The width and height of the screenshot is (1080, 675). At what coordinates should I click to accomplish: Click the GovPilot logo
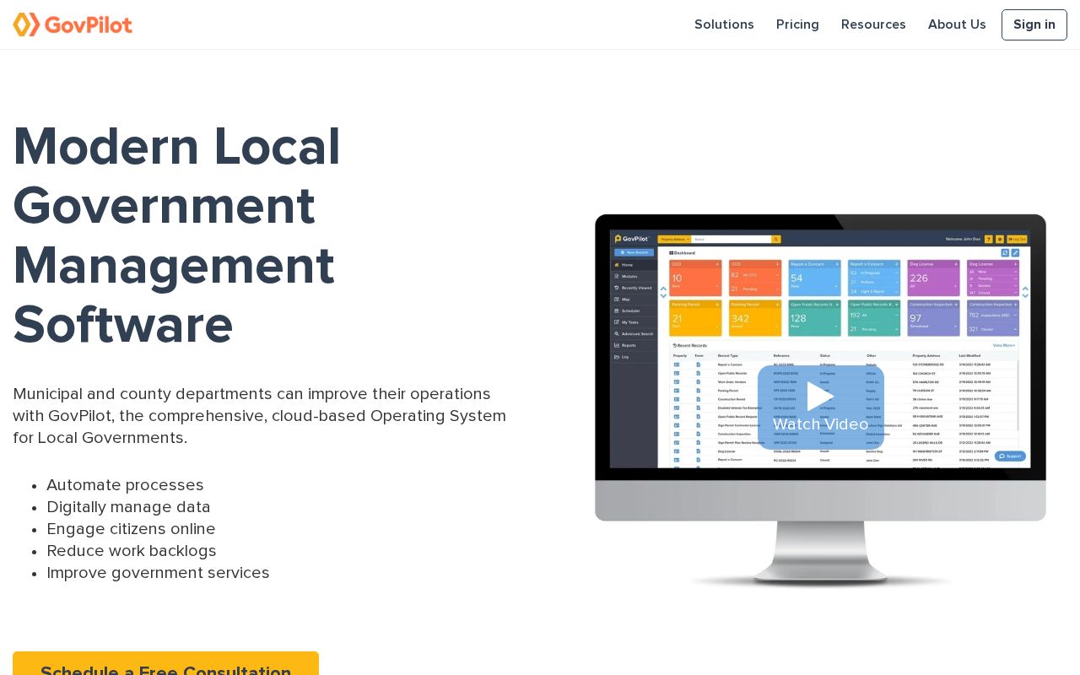[x=73, y=24]
